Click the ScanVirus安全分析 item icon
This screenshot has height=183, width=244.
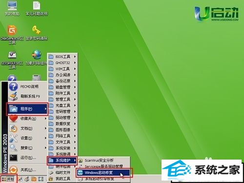[x=81, y=161]
